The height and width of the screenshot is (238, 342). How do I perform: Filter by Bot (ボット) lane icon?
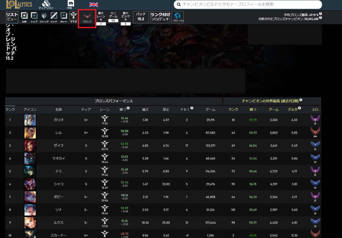64,17
